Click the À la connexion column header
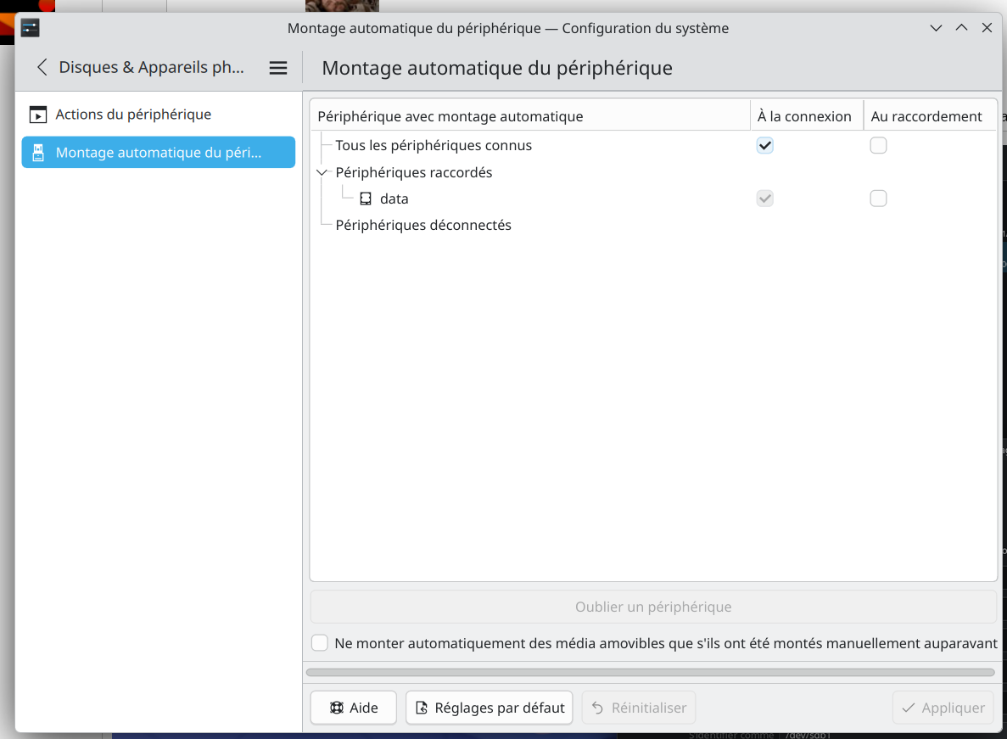The width and height of the screenshot is (1007, 739). point(807,116)
